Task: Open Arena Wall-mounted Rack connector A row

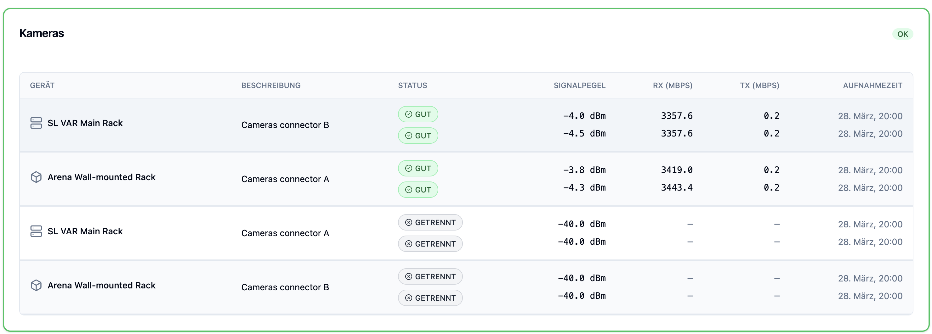Action: (466, 179)
